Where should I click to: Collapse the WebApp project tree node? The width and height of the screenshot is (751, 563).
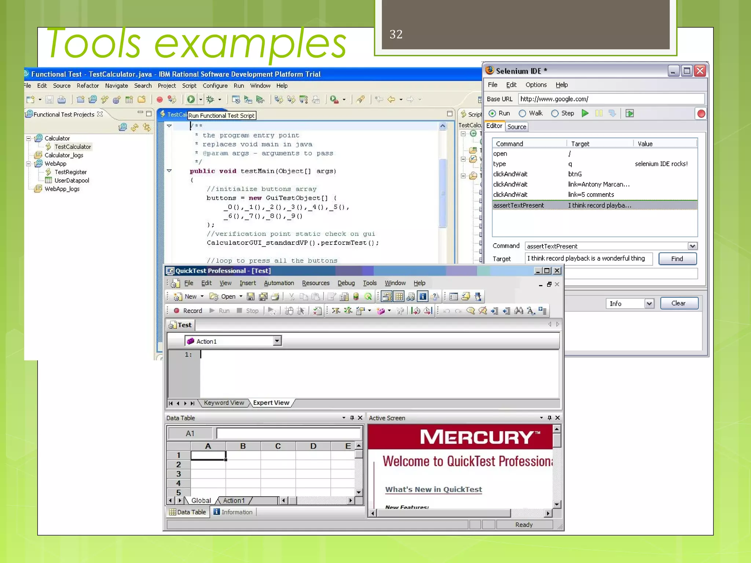[x=29, y=163]
